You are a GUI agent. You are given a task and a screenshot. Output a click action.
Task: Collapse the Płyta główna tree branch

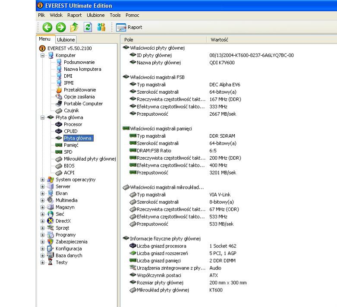(x=43, y=117)
